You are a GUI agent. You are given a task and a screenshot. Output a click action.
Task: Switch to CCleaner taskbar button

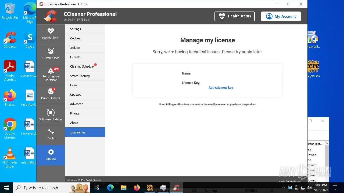(176, 188)
